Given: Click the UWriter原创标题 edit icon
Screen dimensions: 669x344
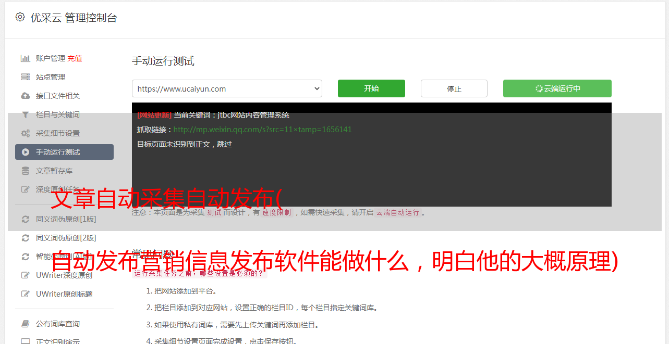Looking at the screenshot, I should pyautogui.click(x=25, y=294).
